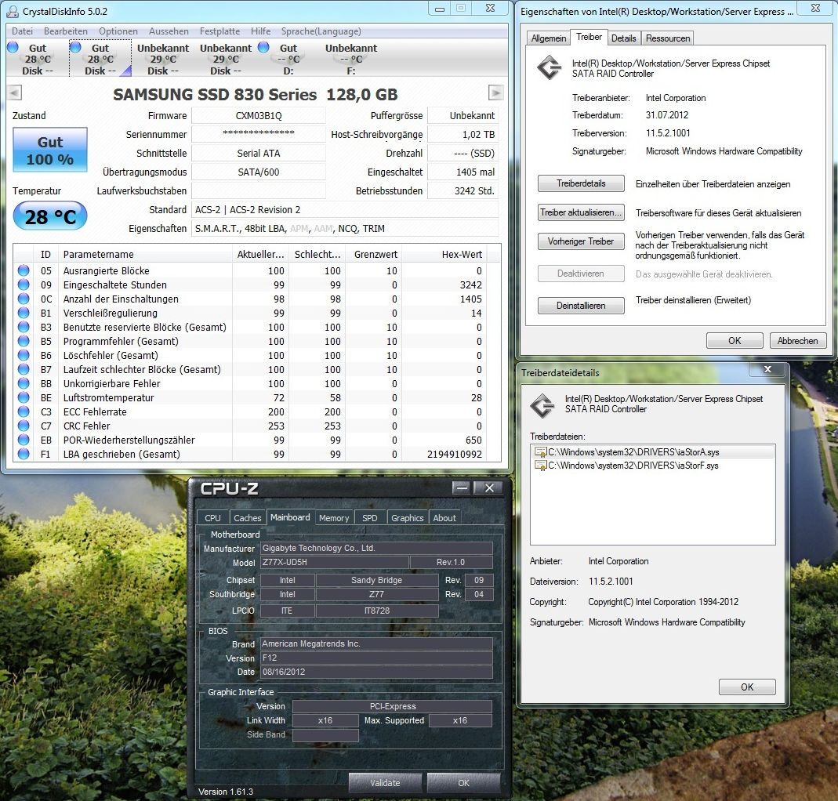Click the status orb for Anzahl der Einschaltungen

tap(24, 299)
